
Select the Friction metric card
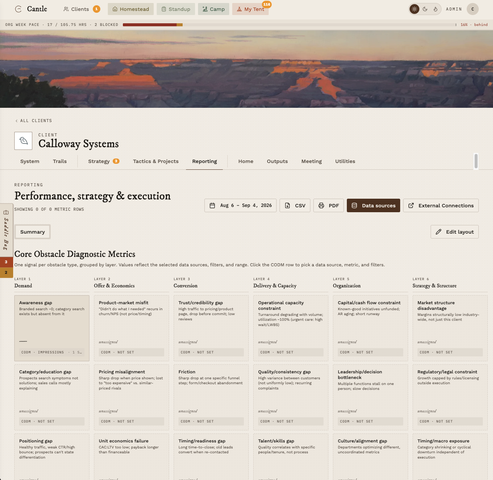coord(211,397)
